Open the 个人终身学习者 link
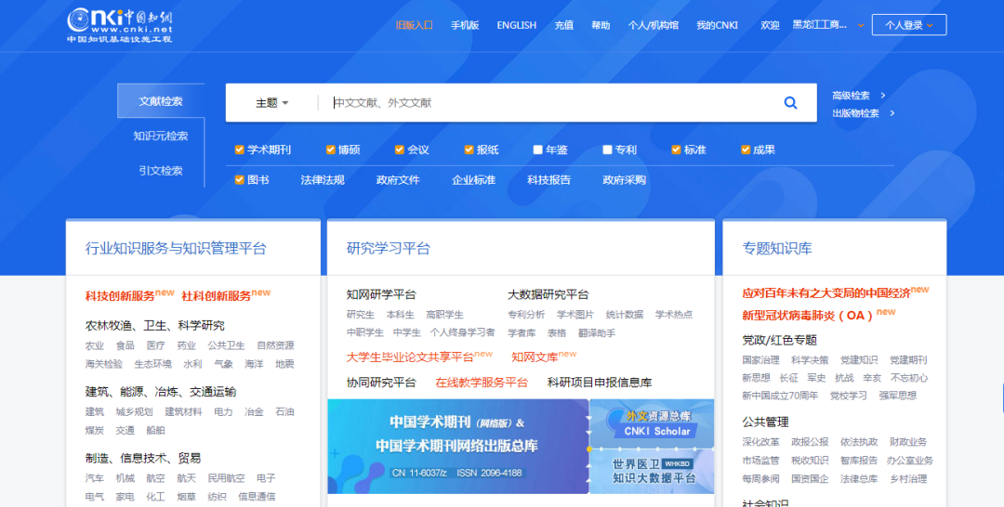This screenshot has width=1004, height=507. [463, 333]
